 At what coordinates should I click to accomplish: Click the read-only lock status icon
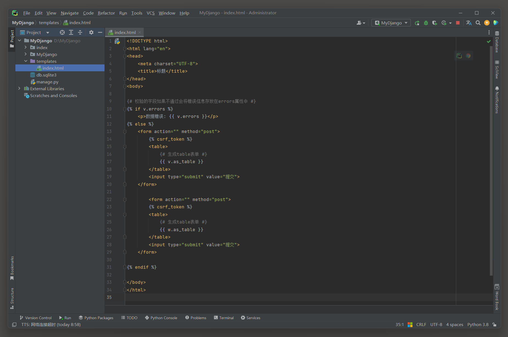click(495, 325)
